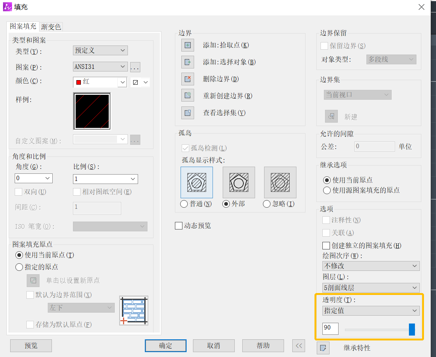
Task: Click the 删除边界 icon button
Action: [x=188, y=79]
